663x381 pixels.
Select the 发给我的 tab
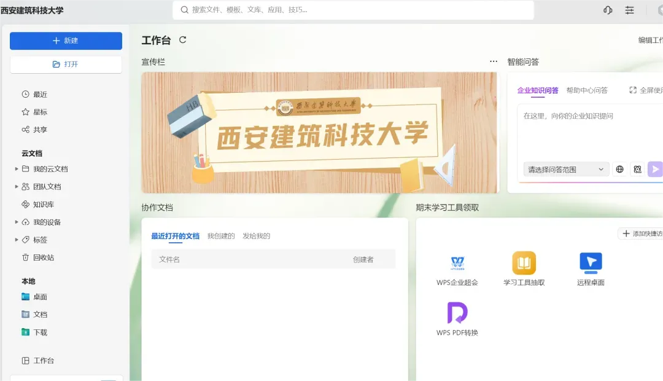[256, 236]
